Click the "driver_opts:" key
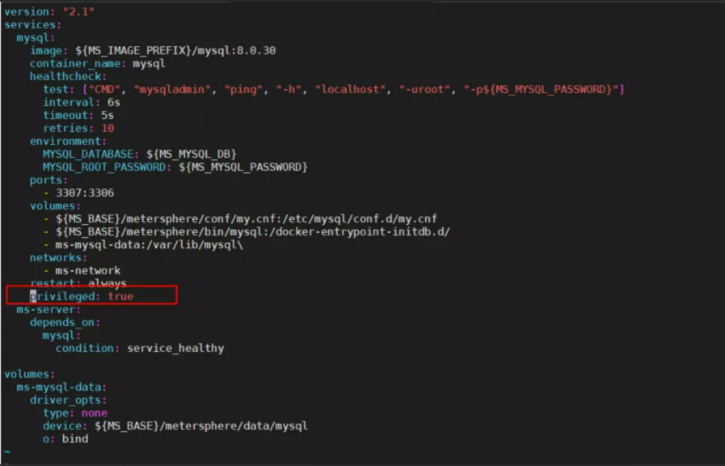 (x=69, y=400)
